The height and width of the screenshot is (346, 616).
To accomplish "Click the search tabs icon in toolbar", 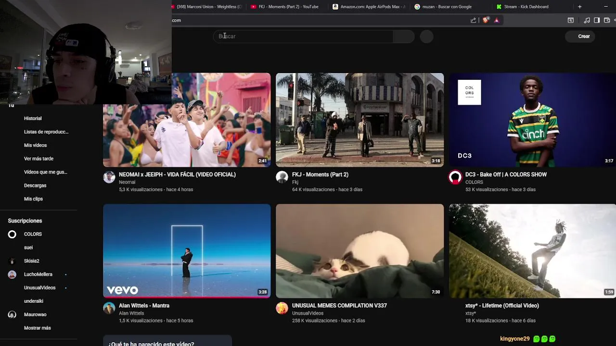I will tap(571, 20).
